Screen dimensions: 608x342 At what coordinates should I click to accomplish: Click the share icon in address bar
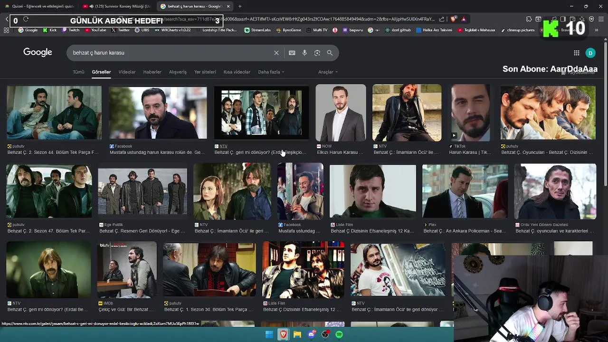tap(442, 19)
